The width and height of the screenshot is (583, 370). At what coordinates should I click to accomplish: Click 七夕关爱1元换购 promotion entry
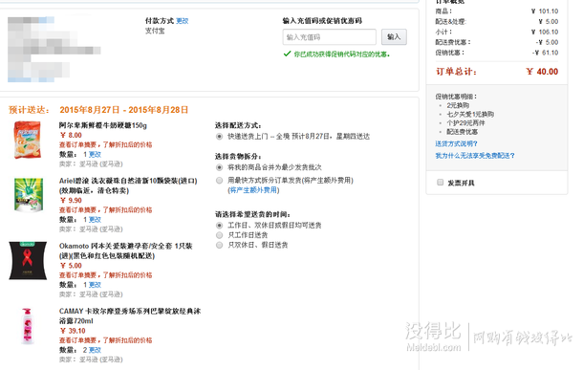[470, 114]
